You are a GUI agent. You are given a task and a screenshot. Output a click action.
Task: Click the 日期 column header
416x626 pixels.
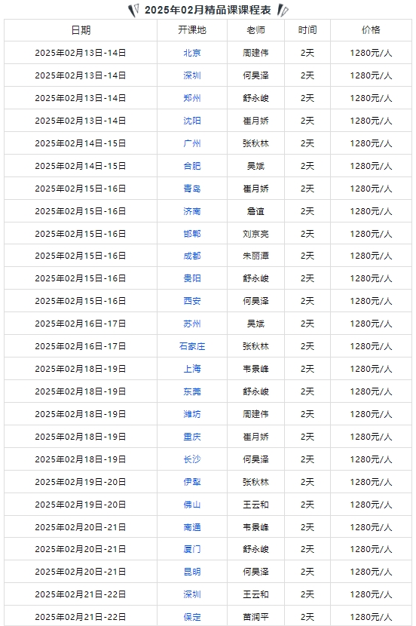[81, 30]
